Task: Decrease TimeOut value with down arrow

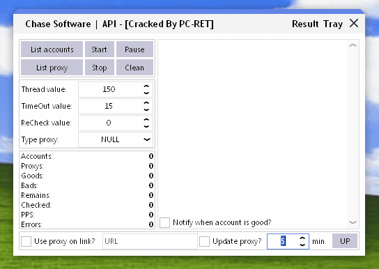Action: click(x=146, y=109)
